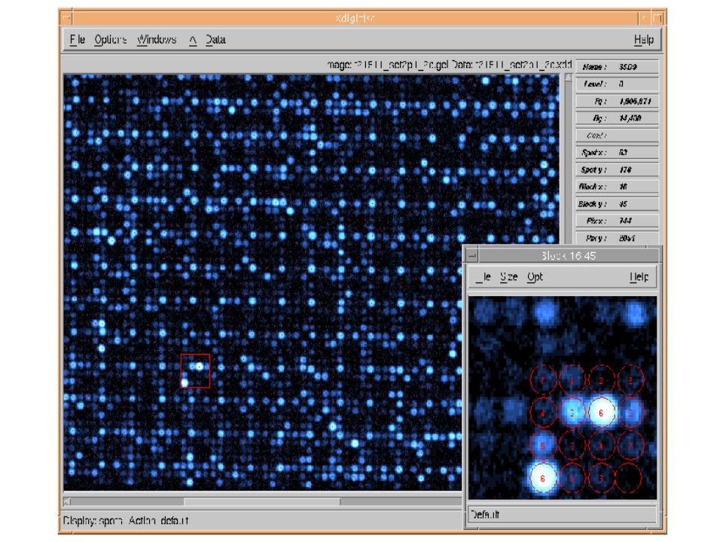This screenshot has width=723, height=542.
Task: Click the Spot x coordinate field
Action: coord(617,152)
